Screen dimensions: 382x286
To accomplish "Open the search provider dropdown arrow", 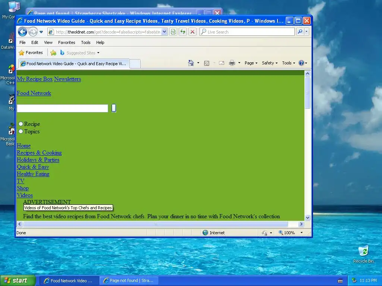I will (x=307, y=32).
